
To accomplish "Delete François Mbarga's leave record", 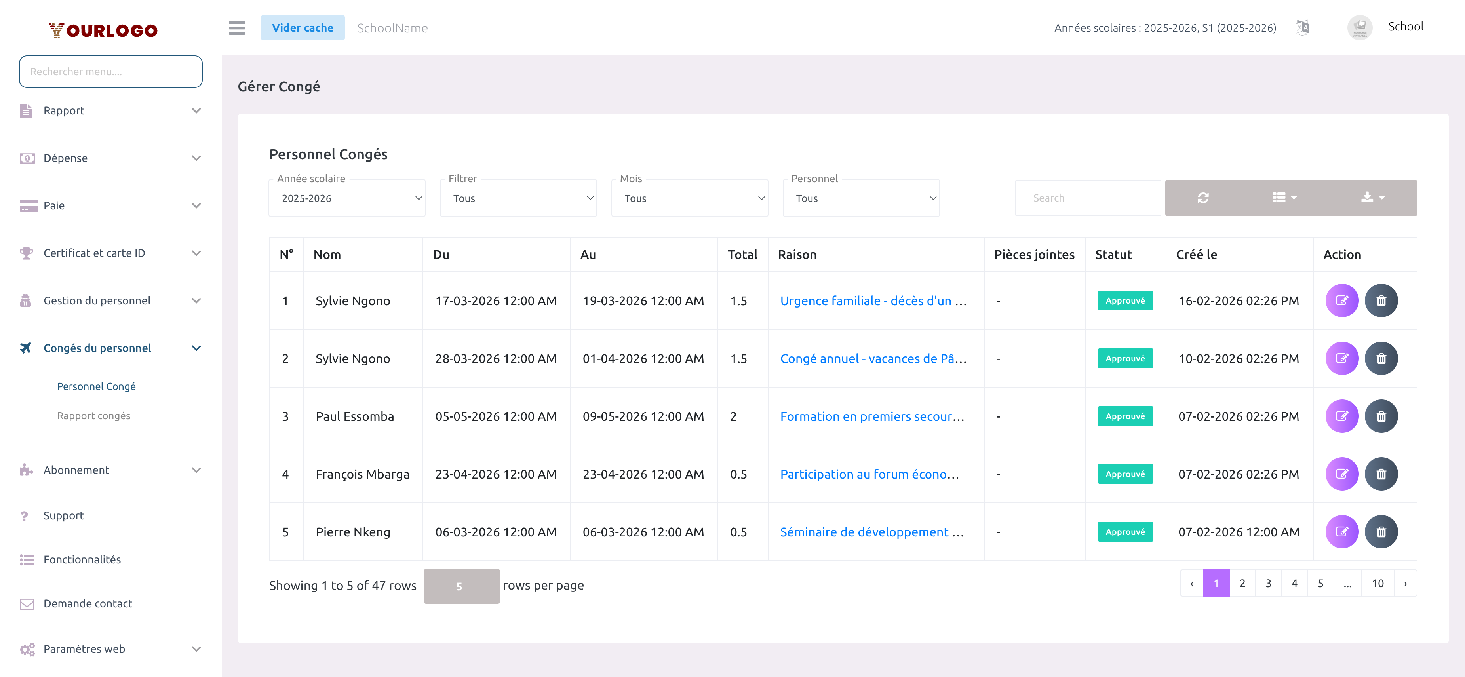I will [x=1380, y=474].
